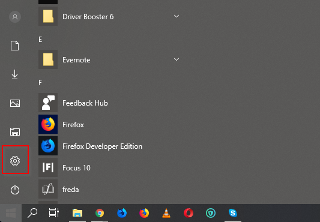This screenshot has width=320, height=222.
Task: Click the Power icon
Action: [x=15, y=190]
